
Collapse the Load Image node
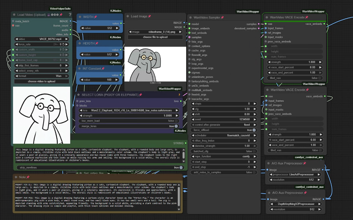(128, 17)
